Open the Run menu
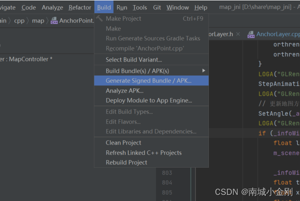The image size is (300, 201). coord(122,8)
